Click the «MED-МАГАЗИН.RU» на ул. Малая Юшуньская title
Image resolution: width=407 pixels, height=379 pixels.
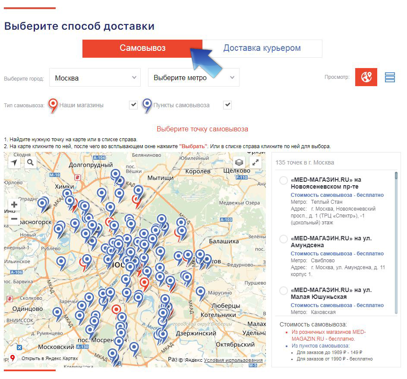click(x=331, y=293)
